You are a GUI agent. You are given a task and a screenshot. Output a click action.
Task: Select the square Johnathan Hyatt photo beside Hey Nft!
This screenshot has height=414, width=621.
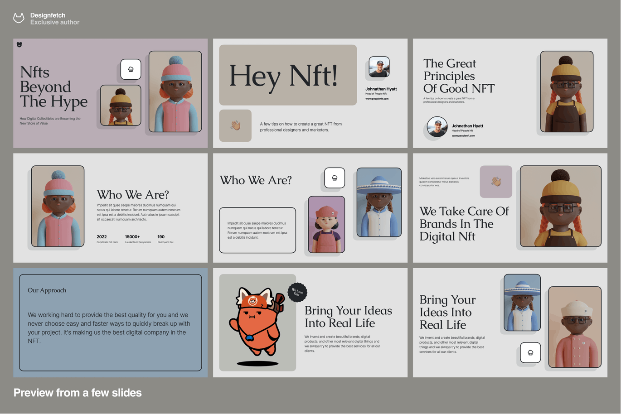[379, 67]
